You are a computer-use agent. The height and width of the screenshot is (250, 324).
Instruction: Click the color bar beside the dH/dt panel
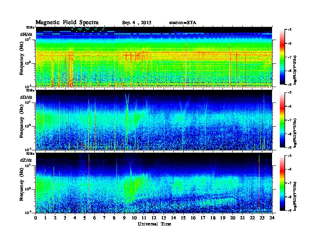282,57
